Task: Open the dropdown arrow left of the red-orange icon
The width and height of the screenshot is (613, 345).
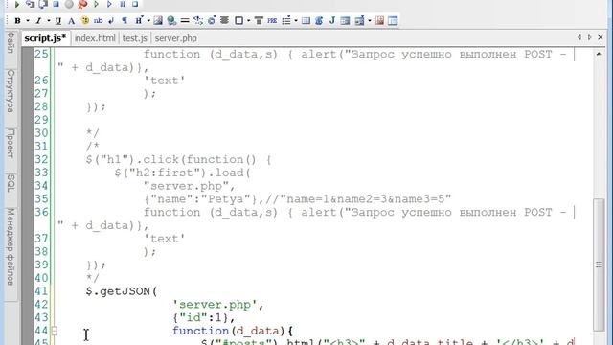Action: [x=370, y=21]
